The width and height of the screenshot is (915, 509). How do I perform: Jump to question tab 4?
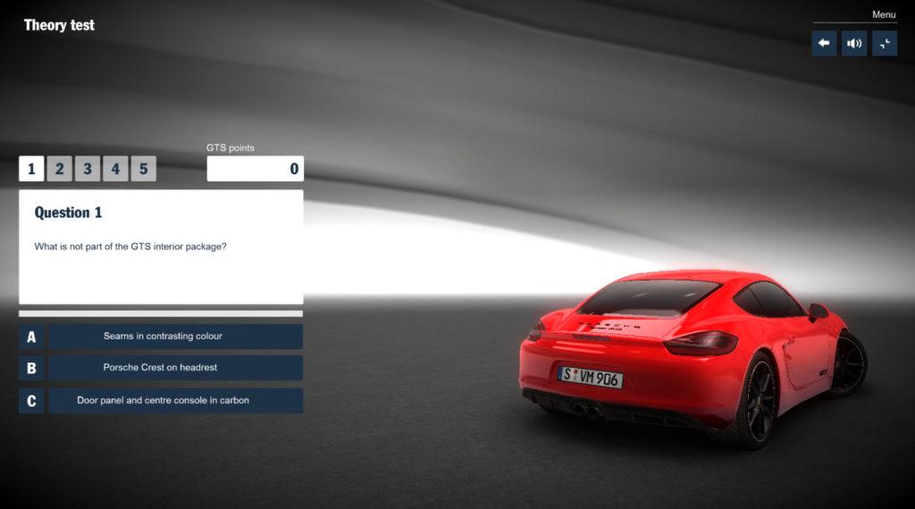click(x=115, y=169)
